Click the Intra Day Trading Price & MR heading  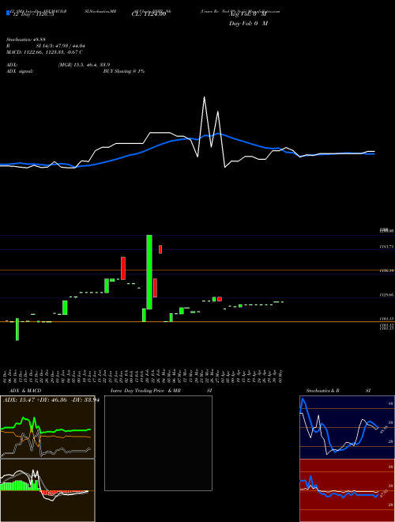[x=145, y=391]
